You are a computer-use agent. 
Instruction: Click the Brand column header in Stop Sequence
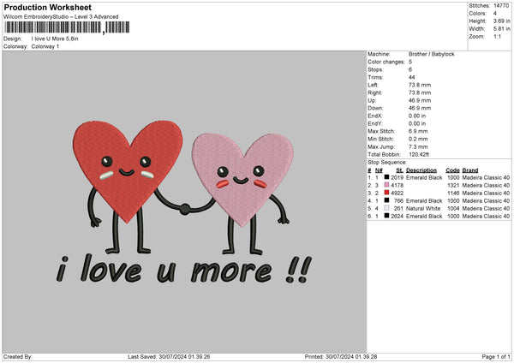pyautogui.click(x=471, y=170)
